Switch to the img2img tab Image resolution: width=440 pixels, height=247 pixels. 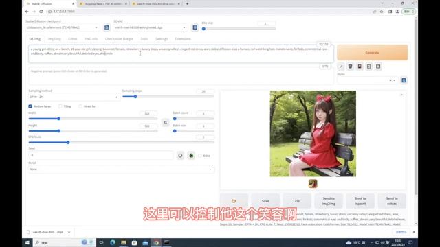pyautogui.click(x=54, y=39)
